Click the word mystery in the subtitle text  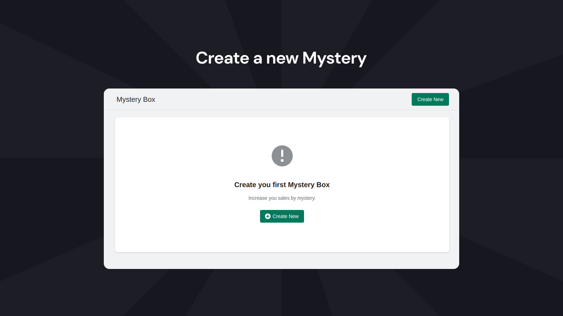tap(306, 198)
